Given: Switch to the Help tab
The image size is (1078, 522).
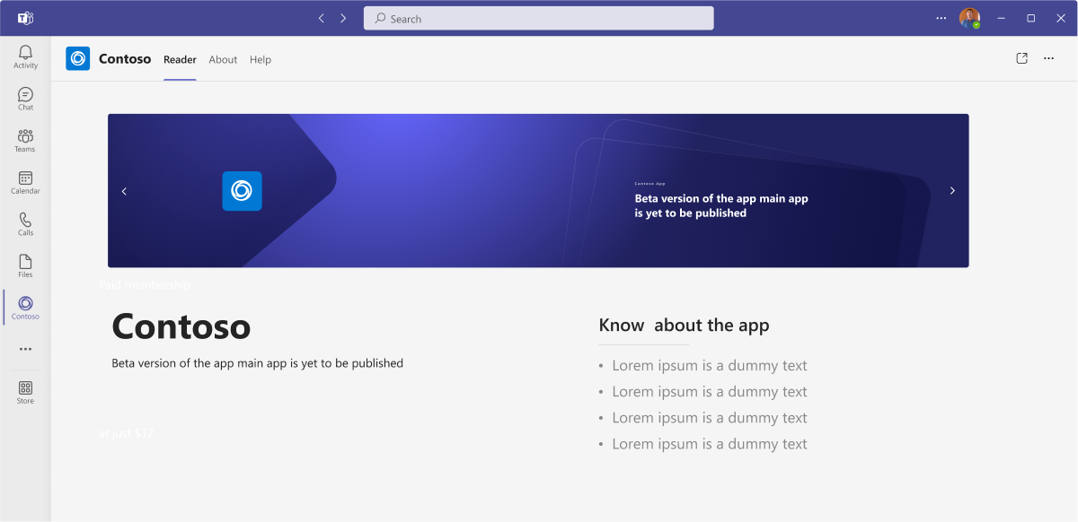Looking at the screenshot, I should 261,59.
